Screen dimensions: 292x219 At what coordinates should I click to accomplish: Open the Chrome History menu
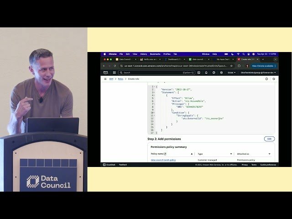coord(144,54)
